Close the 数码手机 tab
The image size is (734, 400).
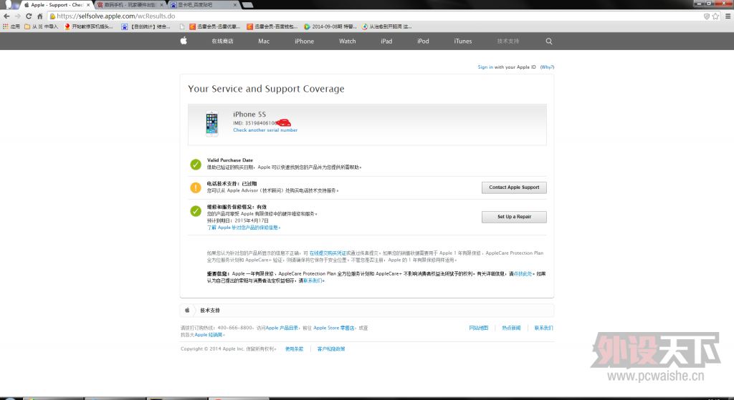[161, 5]
